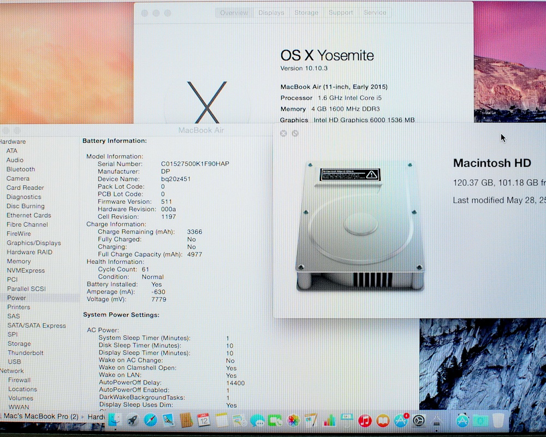
Task: Select NVMExpress in the sidebar
Action: [26, 270]
